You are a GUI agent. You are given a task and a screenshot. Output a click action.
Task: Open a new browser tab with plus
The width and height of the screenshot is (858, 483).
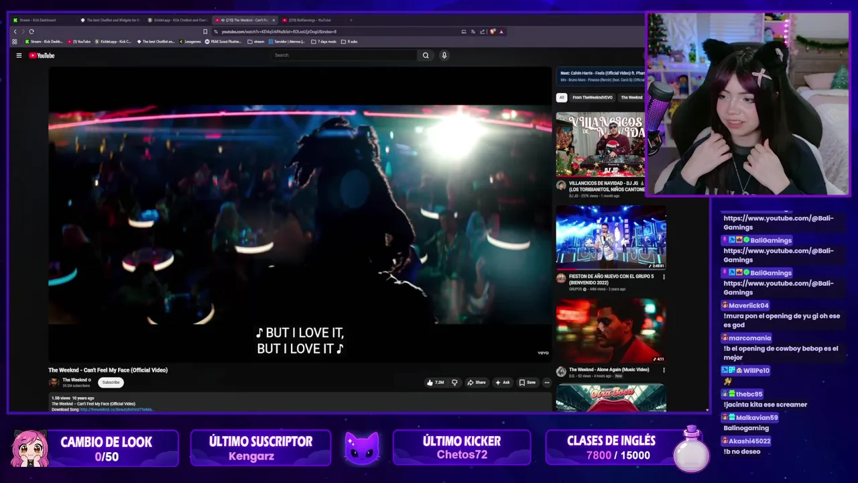[351, 20]
